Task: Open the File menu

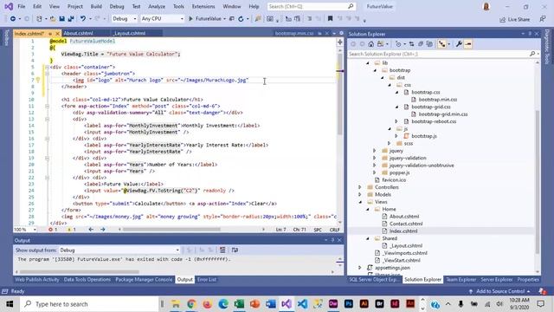Action: pos(21,6)
